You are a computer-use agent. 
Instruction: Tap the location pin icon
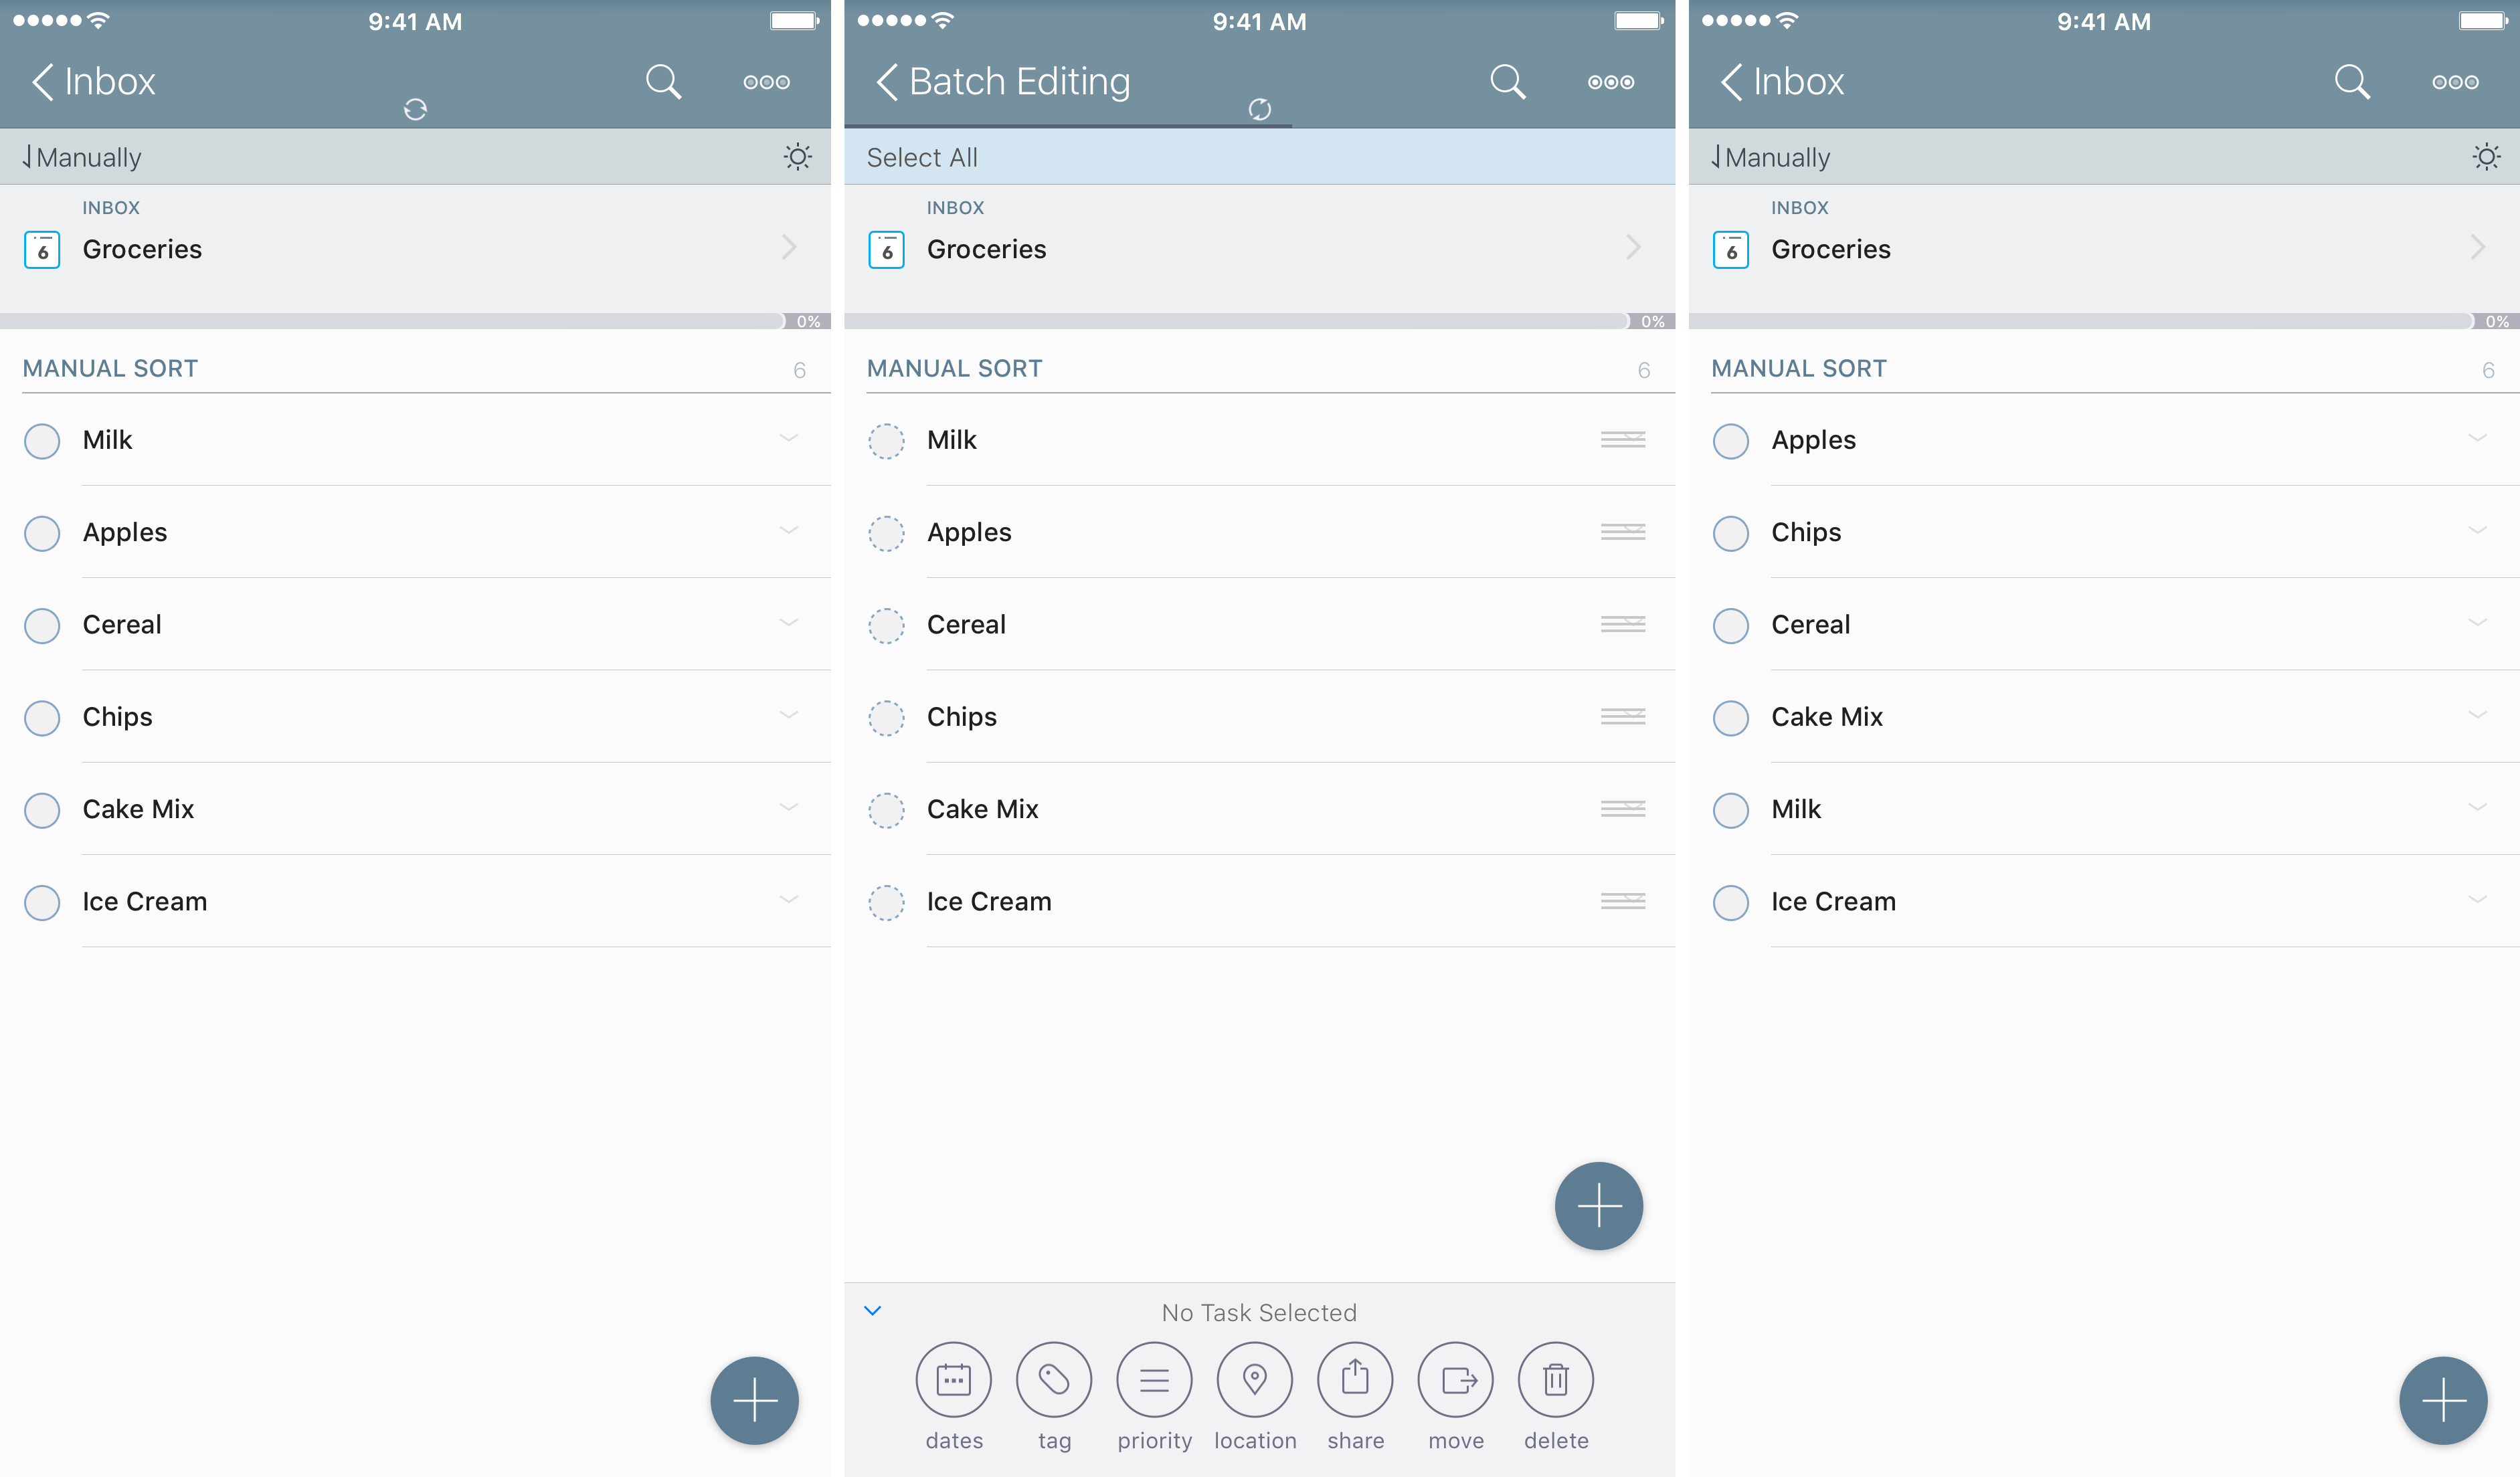point(1254,1380)
